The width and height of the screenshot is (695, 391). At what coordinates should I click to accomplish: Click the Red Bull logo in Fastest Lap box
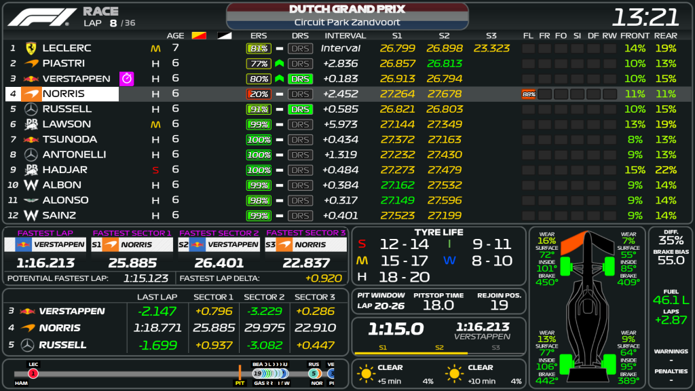(x=22, y=244)
